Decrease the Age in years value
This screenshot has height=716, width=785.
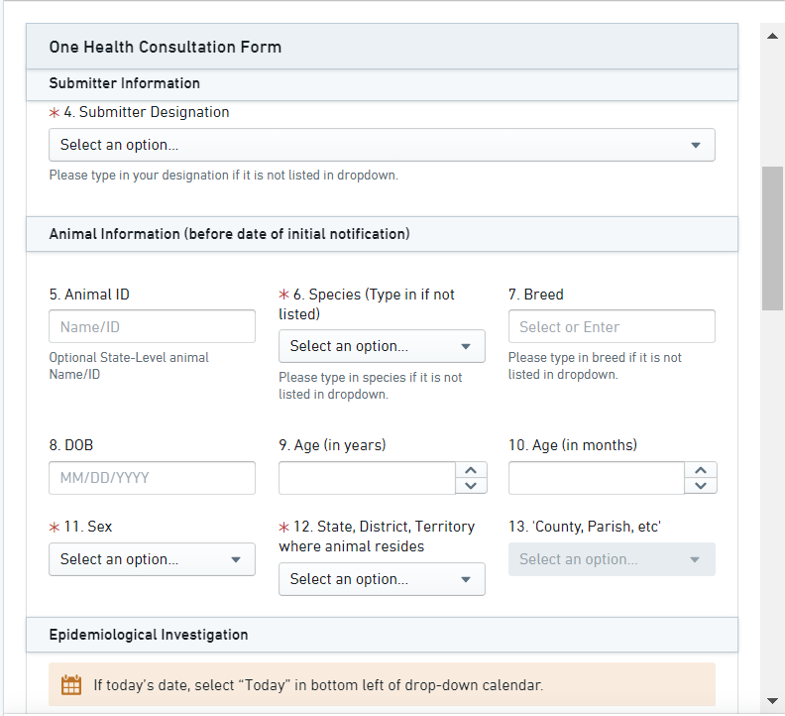click(471, 486)
